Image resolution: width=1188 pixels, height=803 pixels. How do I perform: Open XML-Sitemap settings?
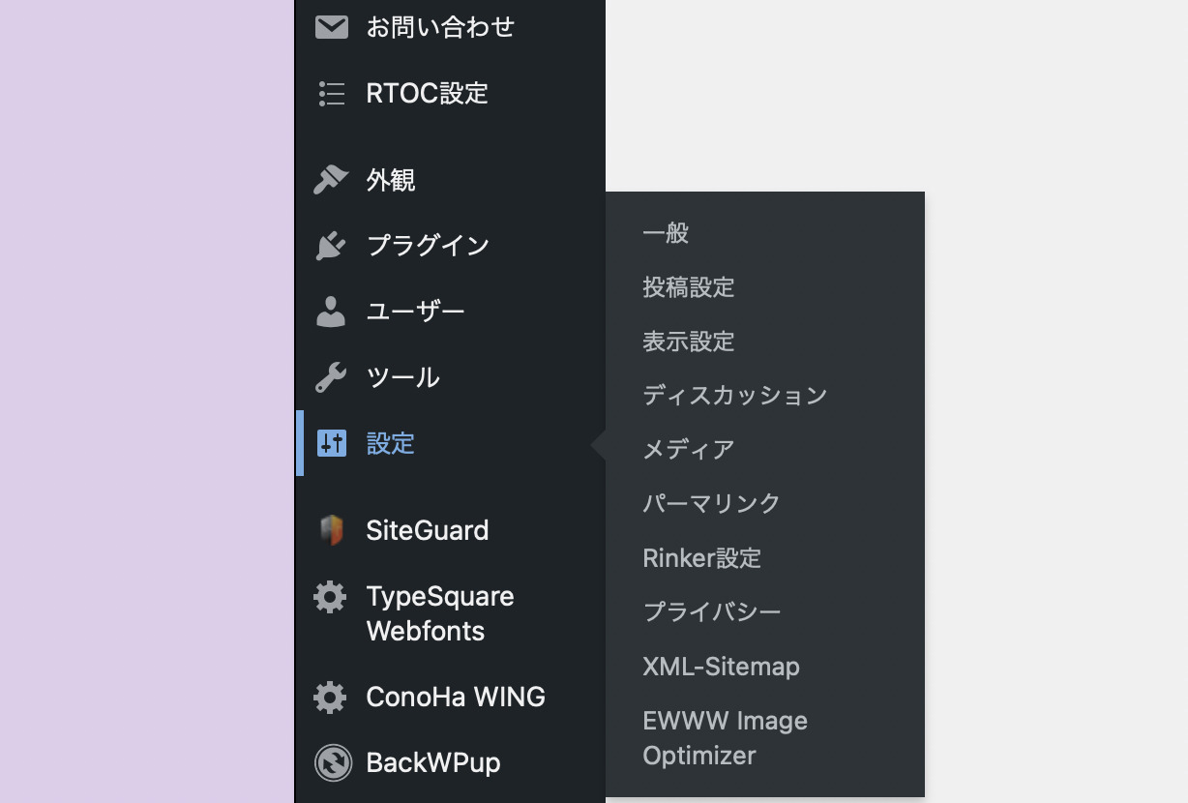coord(722,667)
